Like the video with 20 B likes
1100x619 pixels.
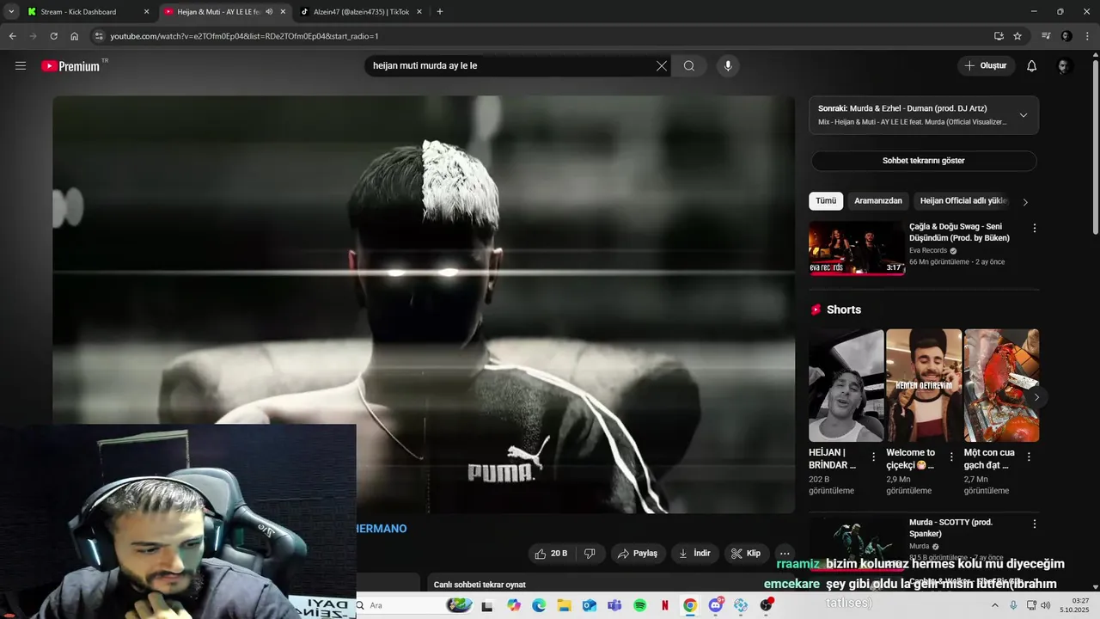pyautogui.click(x=551, y=554)
